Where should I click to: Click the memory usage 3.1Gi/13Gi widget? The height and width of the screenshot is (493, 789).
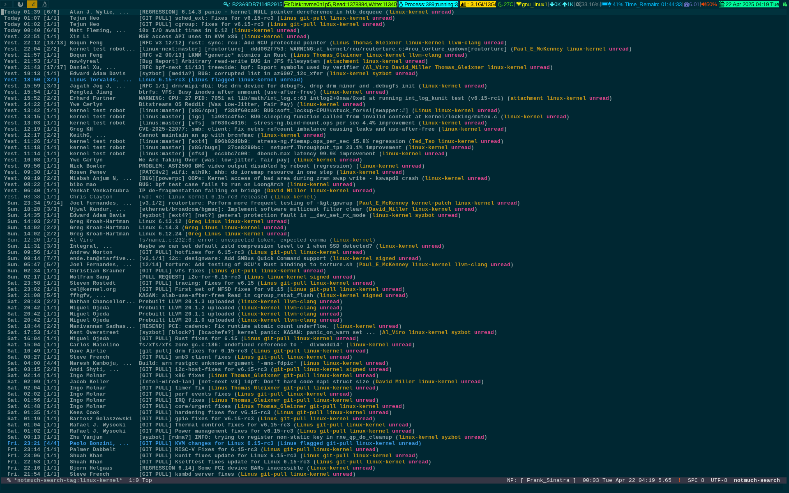pyautogui.click(x=478, y=5)
